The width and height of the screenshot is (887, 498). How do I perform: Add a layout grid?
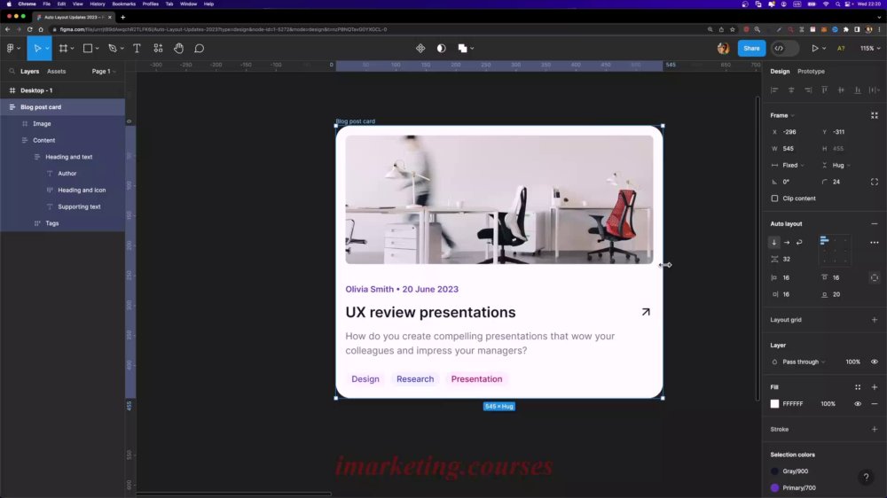(874, 320)
